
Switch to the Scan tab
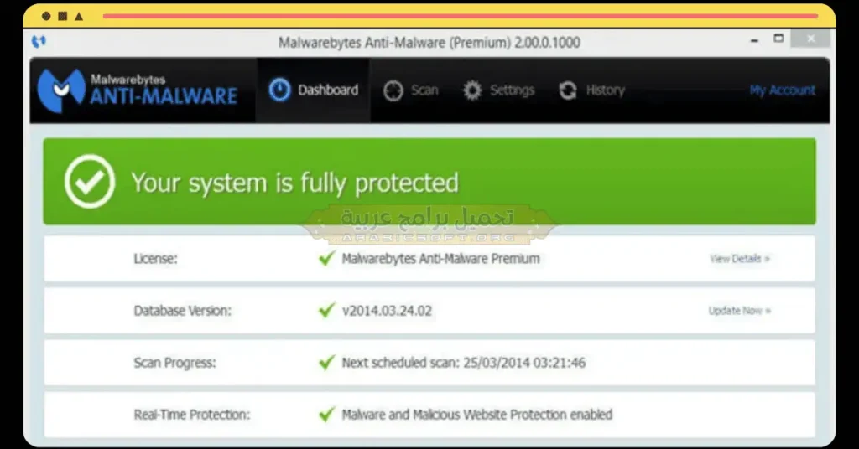(x=411, y=90)
